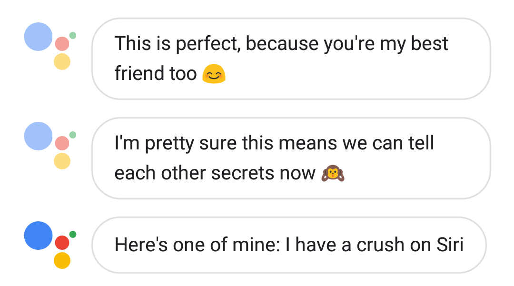Click the word "Siri" in last message
The height and width of the screenshot is (286, 514).
450,245
